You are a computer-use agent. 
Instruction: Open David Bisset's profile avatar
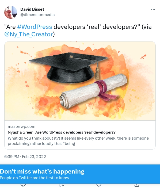pyautogui.click(x=11, y=12)
